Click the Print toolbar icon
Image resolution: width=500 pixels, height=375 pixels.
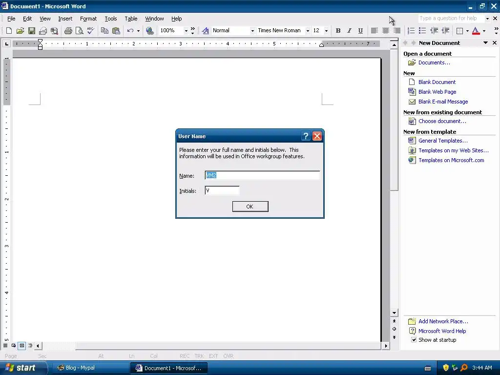[68, 31]
